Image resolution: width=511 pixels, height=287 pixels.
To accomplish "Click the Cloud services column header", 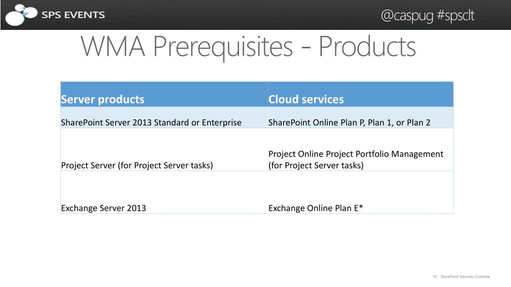I will 306,99.
